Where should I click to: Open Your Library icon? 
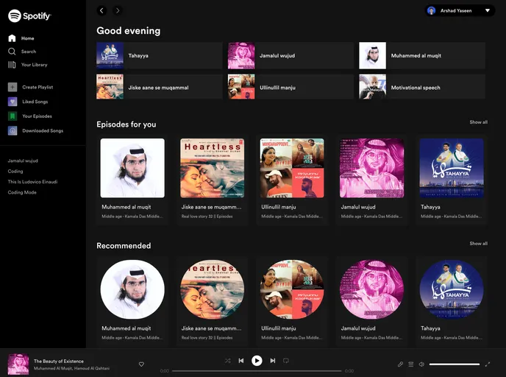12,65
